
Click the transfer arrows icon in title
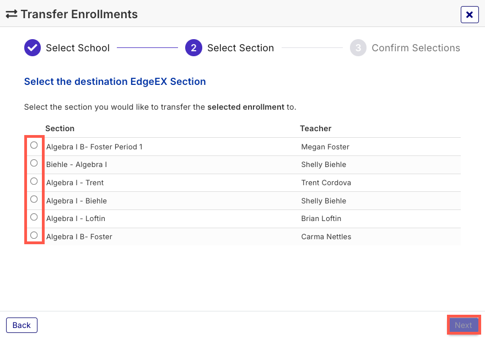pos(12,14)
